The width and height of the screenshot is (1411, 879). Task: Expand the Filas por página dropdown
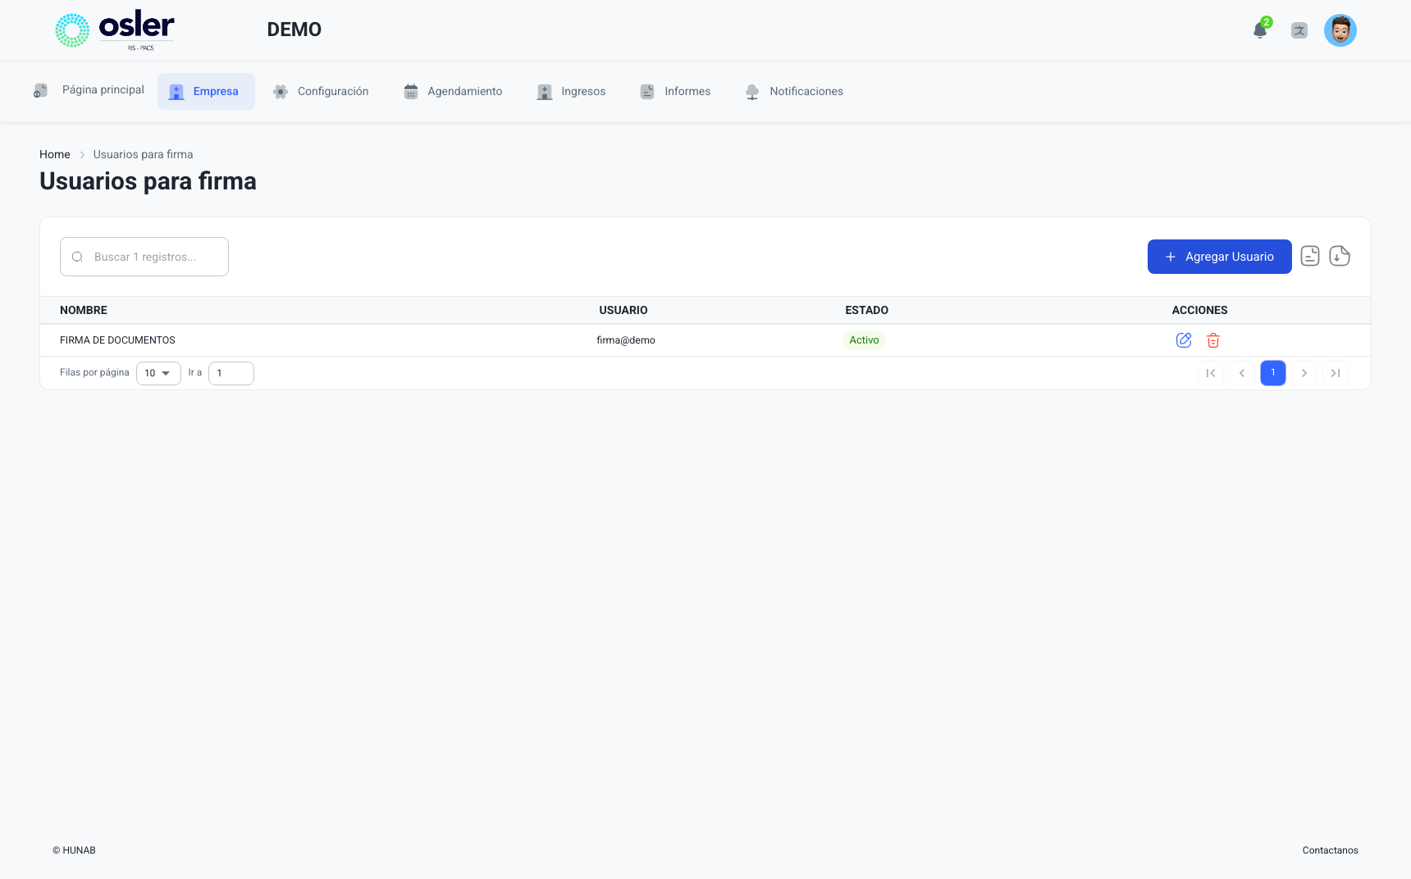pyautogui.click(x=158, y=373)
